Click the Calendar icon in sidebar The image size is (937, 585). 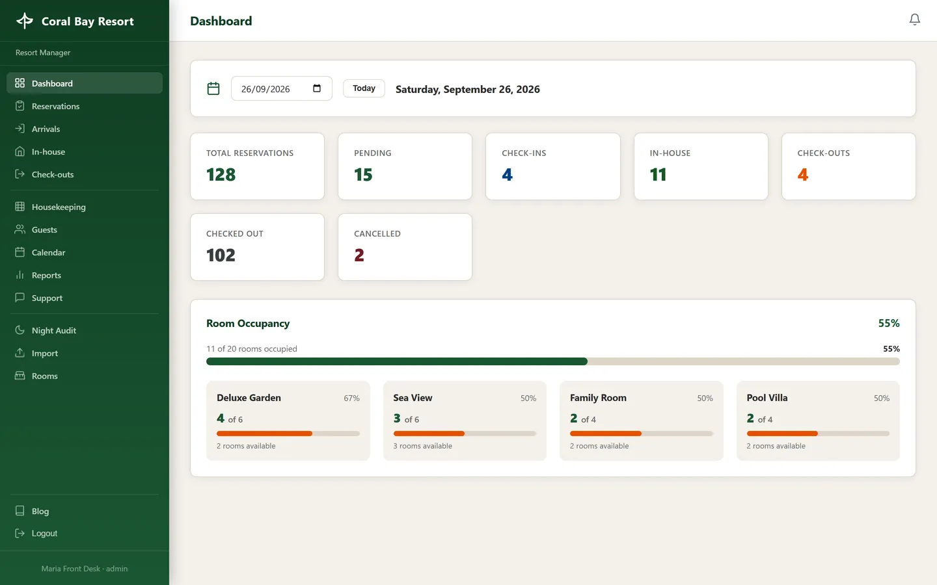(20, 252)
